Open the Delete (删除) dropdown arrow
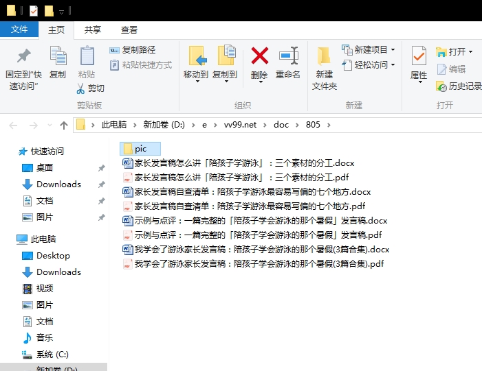 pyautogui.click(x=261, y=82)
